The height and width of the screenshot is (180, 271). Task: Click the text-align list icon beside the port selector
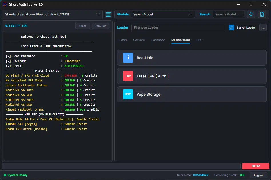pos(108,15)
